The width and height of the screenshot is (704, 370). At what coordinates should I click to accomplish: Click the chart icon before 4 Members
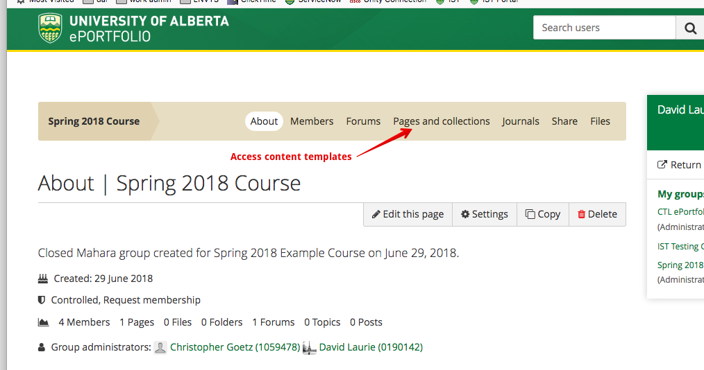click(43, 322)
